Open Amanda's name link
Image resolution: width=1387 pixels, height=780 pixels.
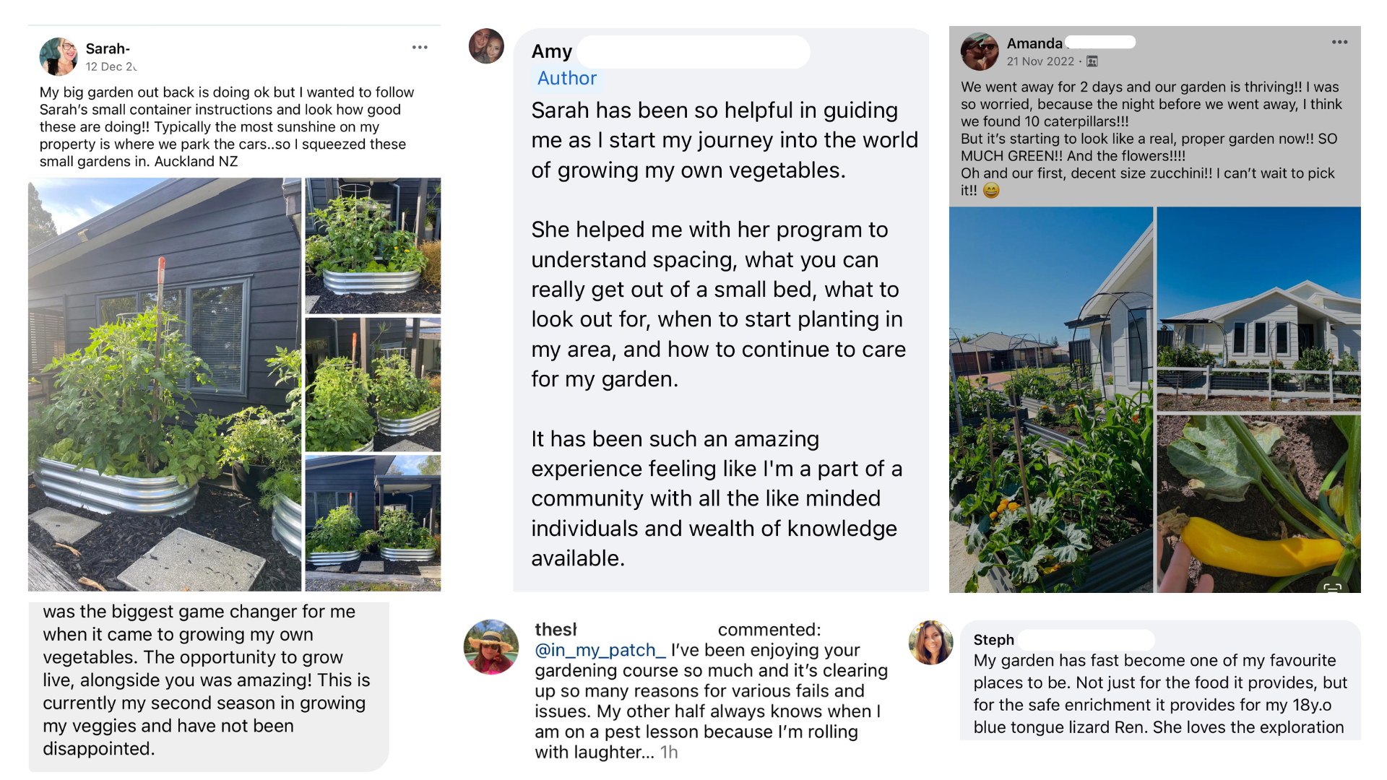[1034, 43]
